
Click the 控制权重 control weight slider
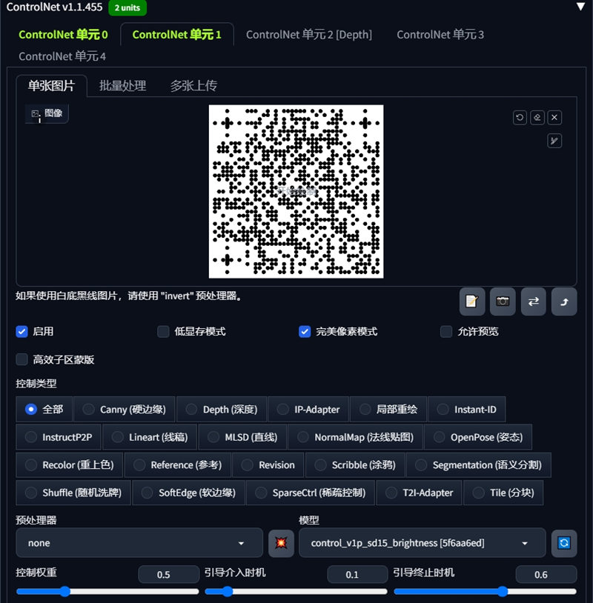[x=107, y=591]
